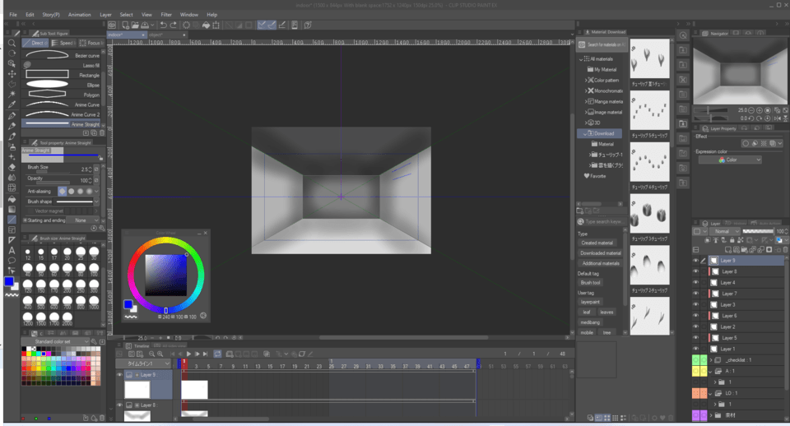The image size is (790, 426).
Task: Open the Polygon sub tool
Action: coord(63,95)
